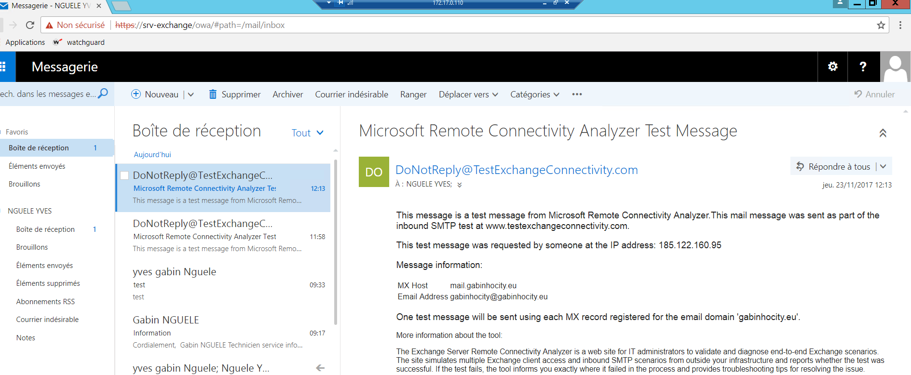Click the Annuler button label
This screenshot has height=375, width=911.
(x=880, y=94)
